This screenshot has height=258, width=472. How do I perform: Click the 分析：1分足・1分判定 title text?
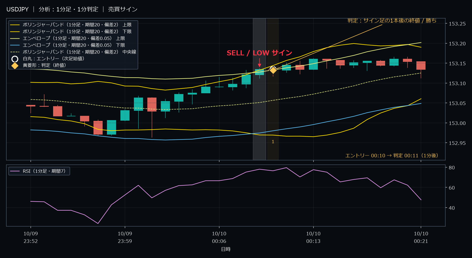(68, 9)
